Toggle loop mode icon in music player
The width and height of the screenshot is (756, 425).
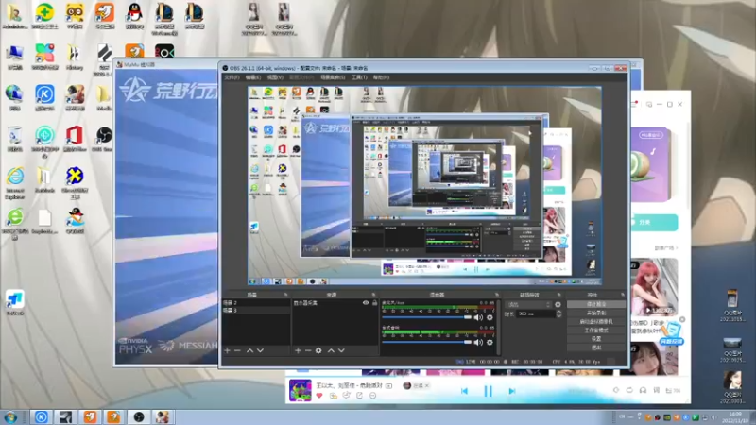(629, 390)
